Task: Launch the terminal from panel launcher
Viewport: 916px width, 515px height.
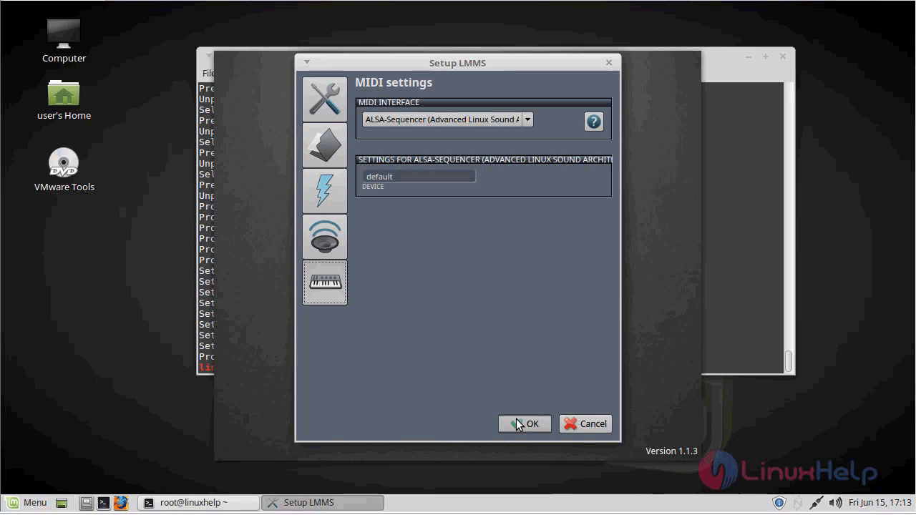Action: [x=103, y=503]
